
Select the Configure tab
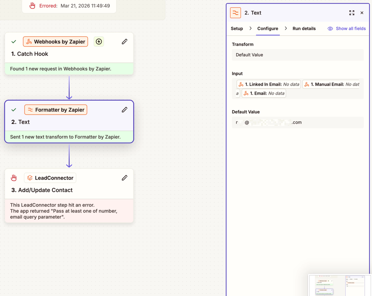268,29
